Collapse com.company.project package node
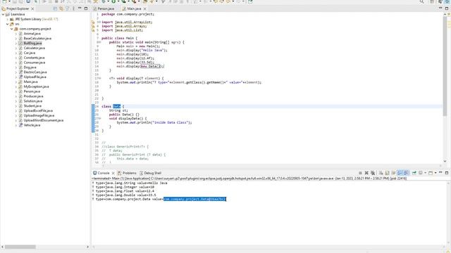The height and width of the screenshot is (253, 451). coord(12,29)
